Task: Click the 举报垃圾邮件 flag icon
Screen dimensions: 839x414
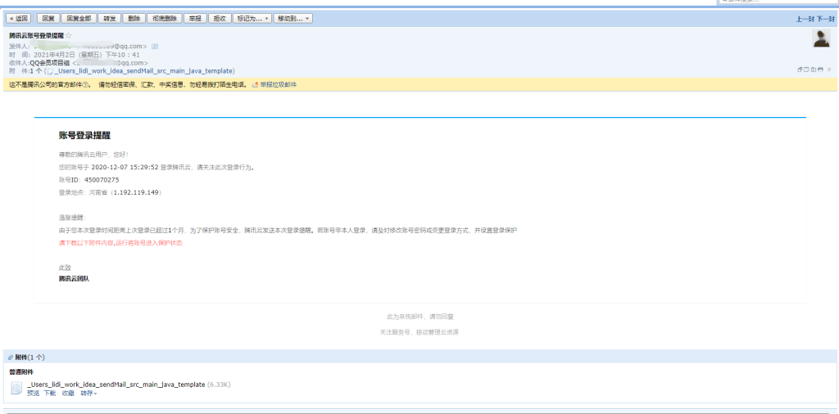Action: (x=256, y=84)
